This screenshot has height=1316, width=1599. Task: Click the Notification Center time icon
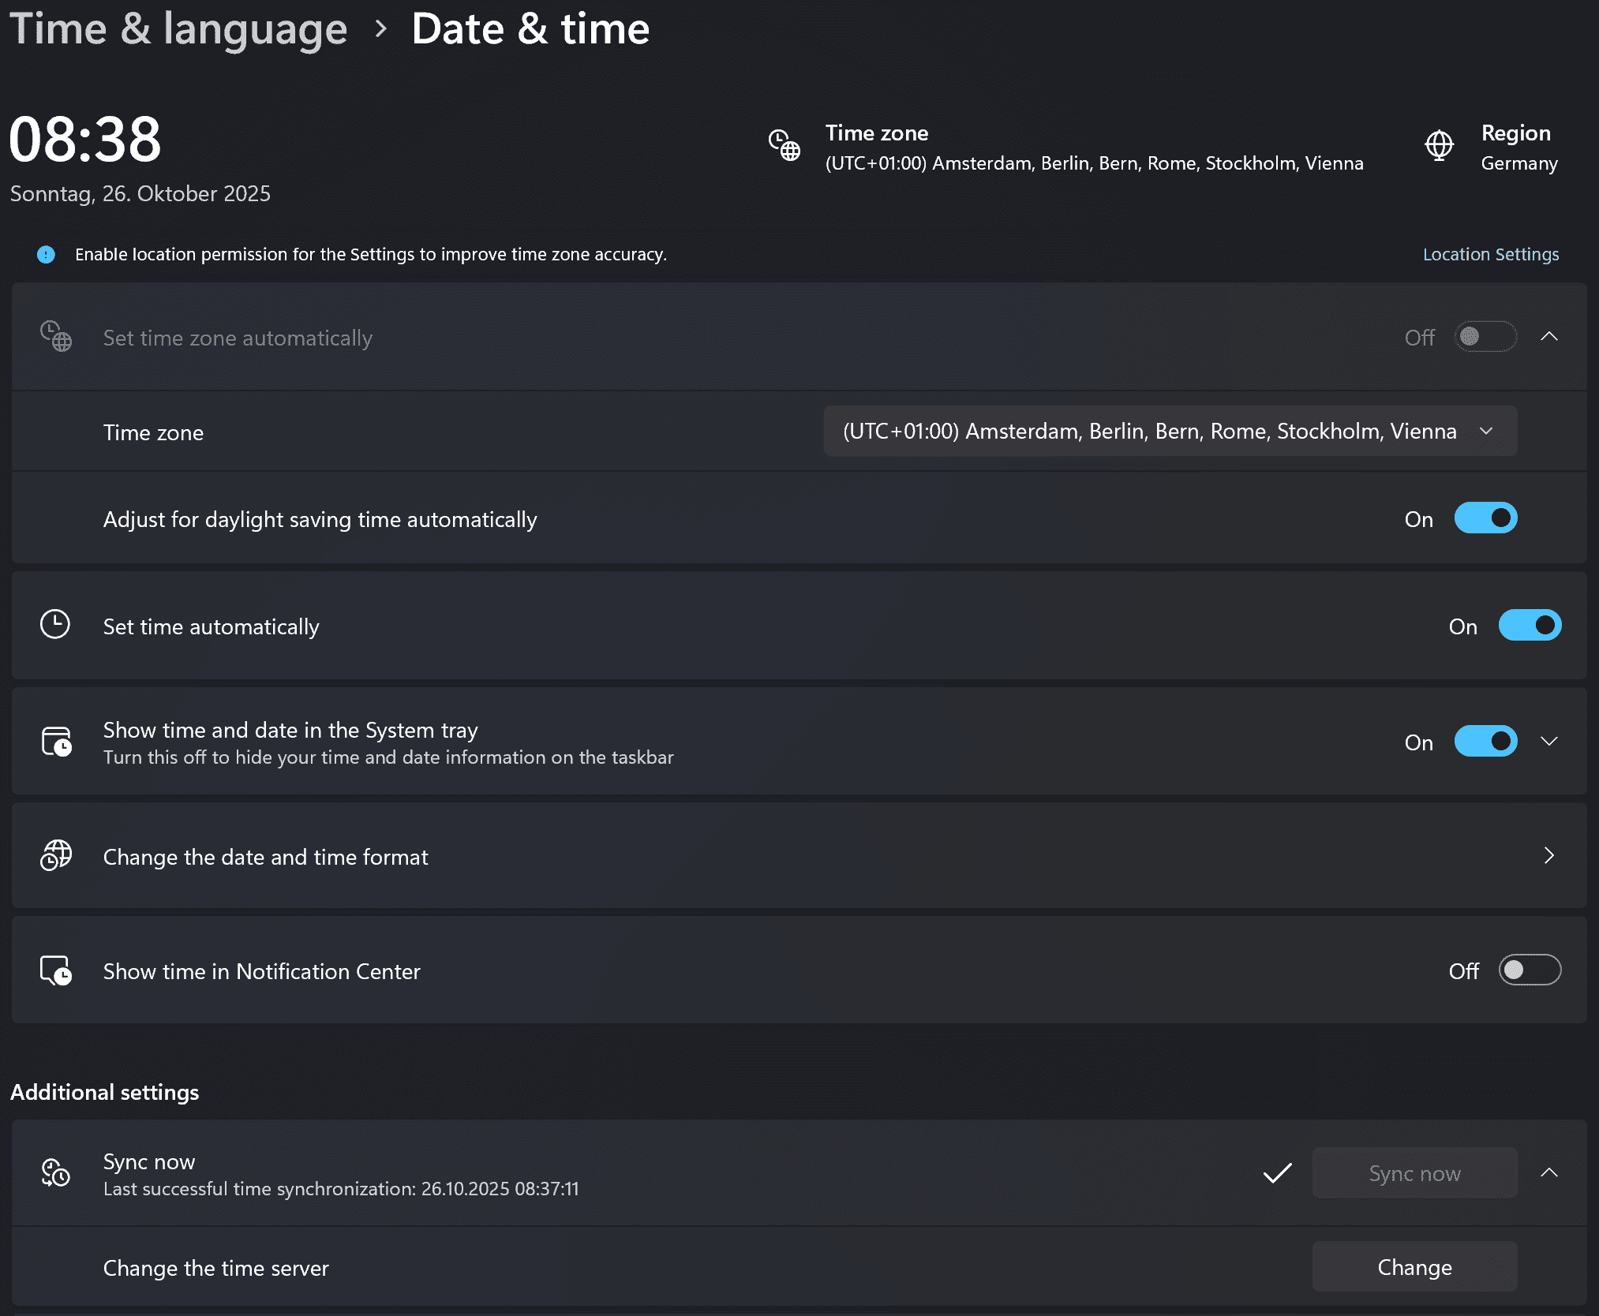(x=56, y=970)
